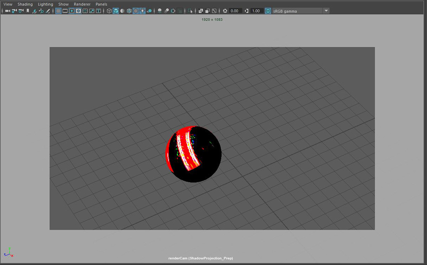Toggle the Safe Action overlay icon

(92, 11)
